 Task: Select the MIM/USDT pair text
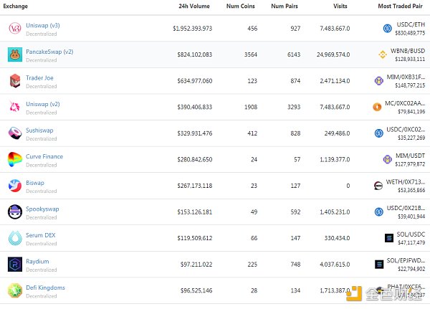click(x=410, y=156)
